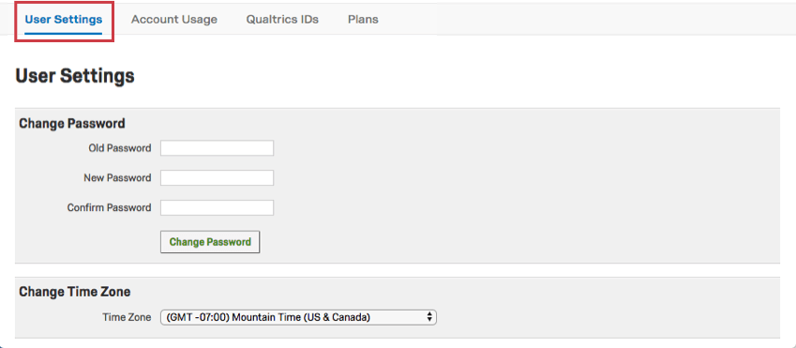Focus the Old Password input field
Screen dimensions: 796x348
point(218,148)
